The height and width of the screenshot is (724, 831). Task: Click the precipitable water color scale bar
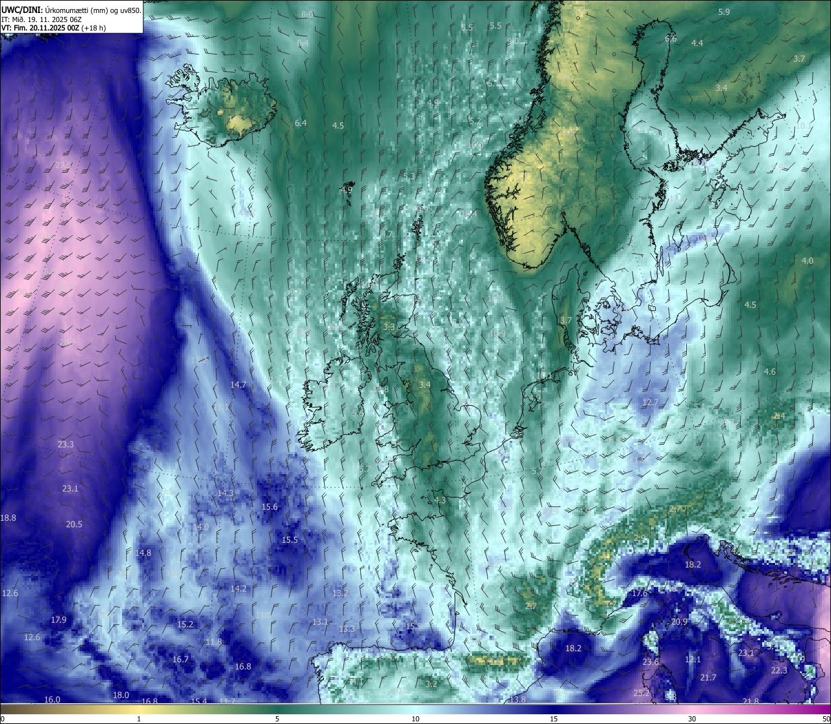[x=415, y=708]
